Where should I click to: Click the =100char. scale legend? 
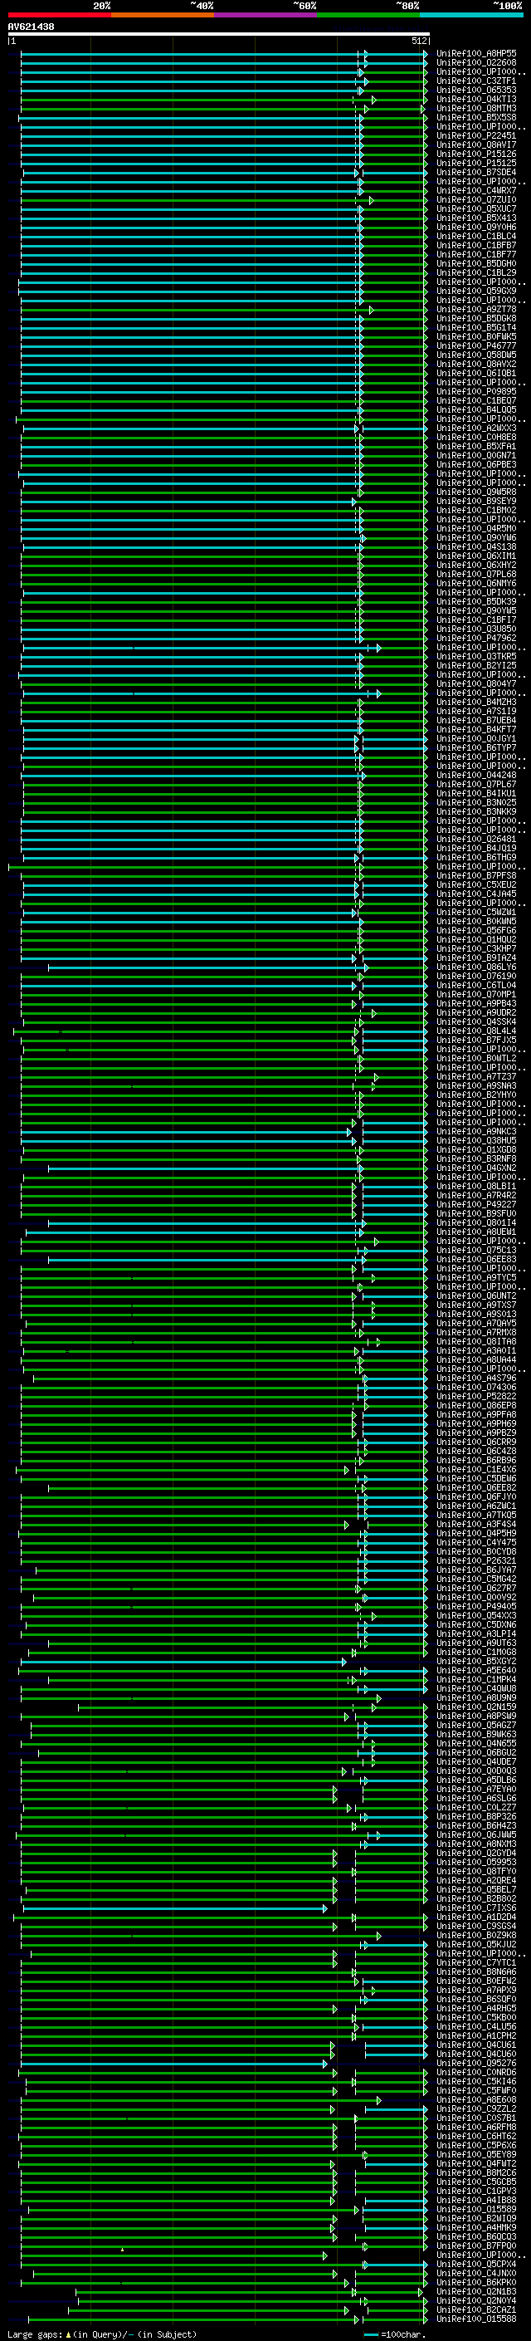tap(396, 2334)
